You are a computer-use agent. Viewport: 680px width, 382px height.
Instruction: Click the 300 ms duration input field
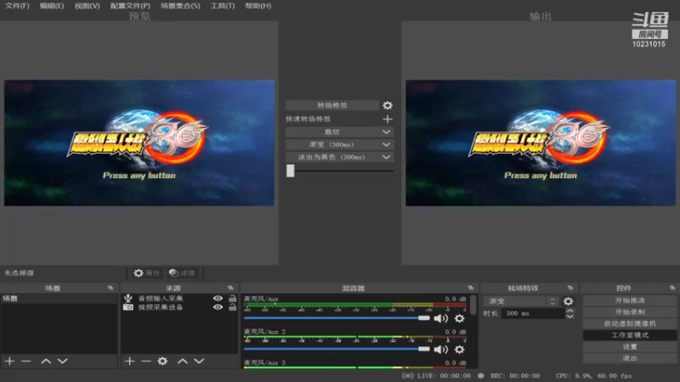pyautogui.click(x=533, y=313)
